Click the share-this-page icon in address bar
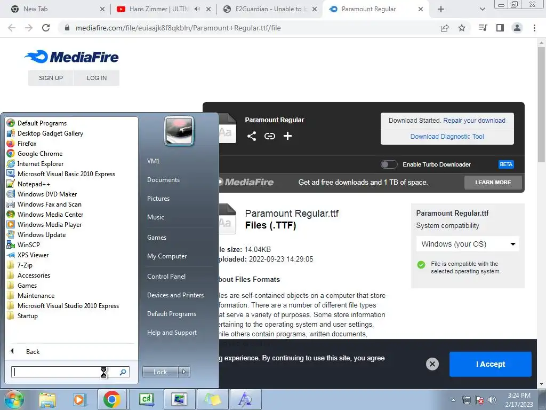 445,28
